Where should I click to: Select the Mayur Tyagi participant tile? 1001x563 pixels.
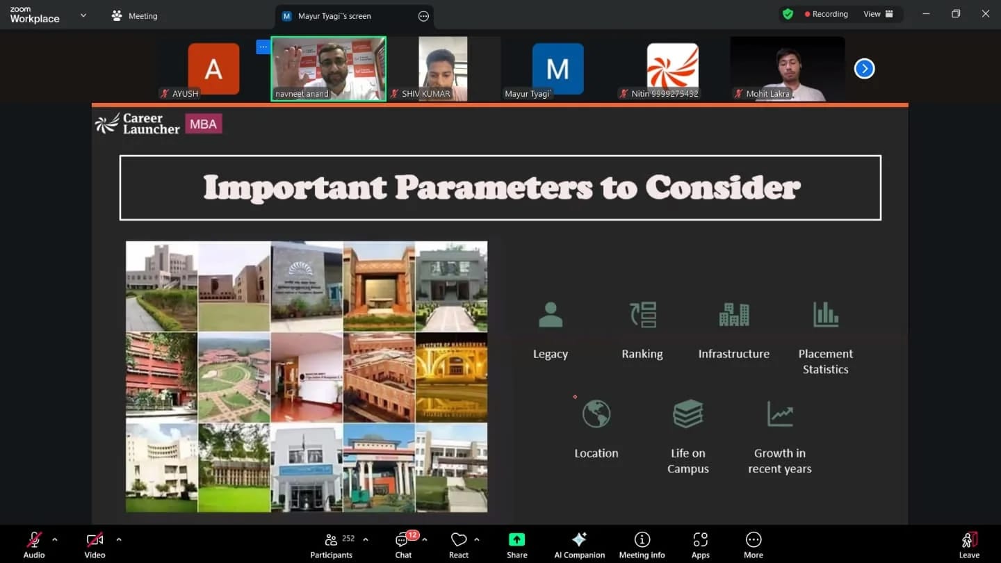558,69
